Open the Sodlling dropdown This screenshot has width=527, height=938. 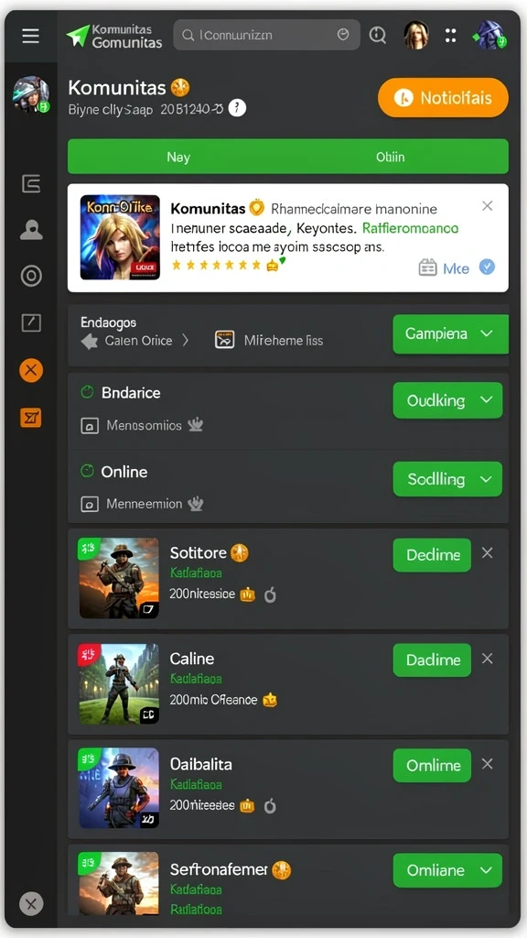tap(447, 479)
